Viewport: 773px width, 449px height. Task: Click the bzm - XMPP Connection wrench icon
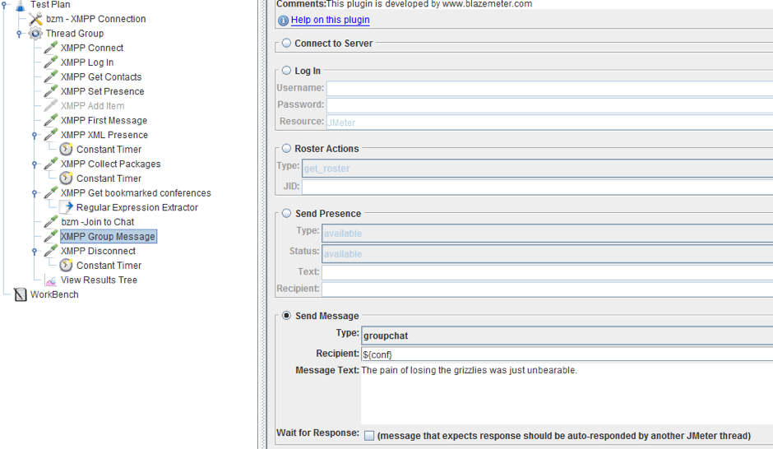point(35,19)
